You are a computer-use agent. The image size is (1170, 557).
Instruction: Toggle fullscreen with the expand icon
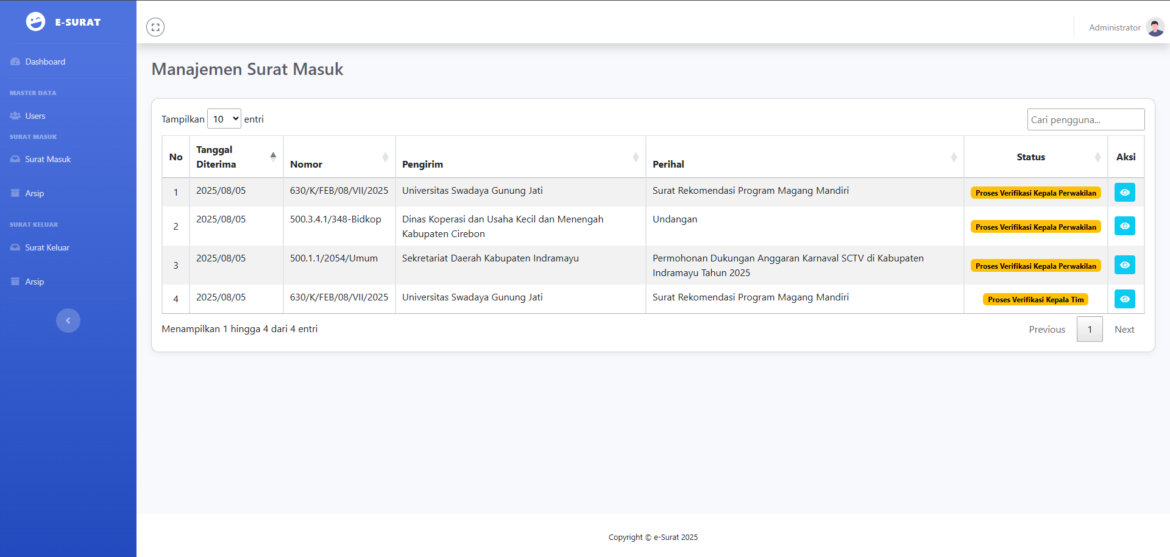coord(155,27)
